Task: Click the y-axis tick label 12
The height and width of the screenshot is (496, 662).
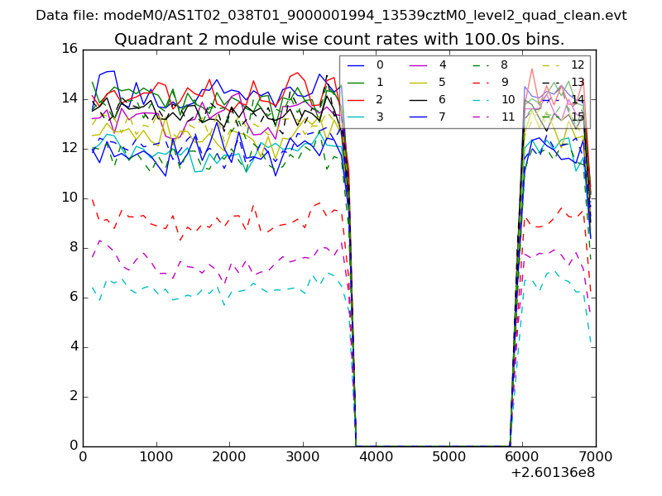Action: click(69, 148)
